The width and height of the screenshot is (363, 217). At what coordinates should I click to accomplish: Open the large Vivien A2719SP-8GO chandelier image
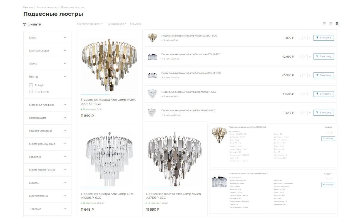110,66
